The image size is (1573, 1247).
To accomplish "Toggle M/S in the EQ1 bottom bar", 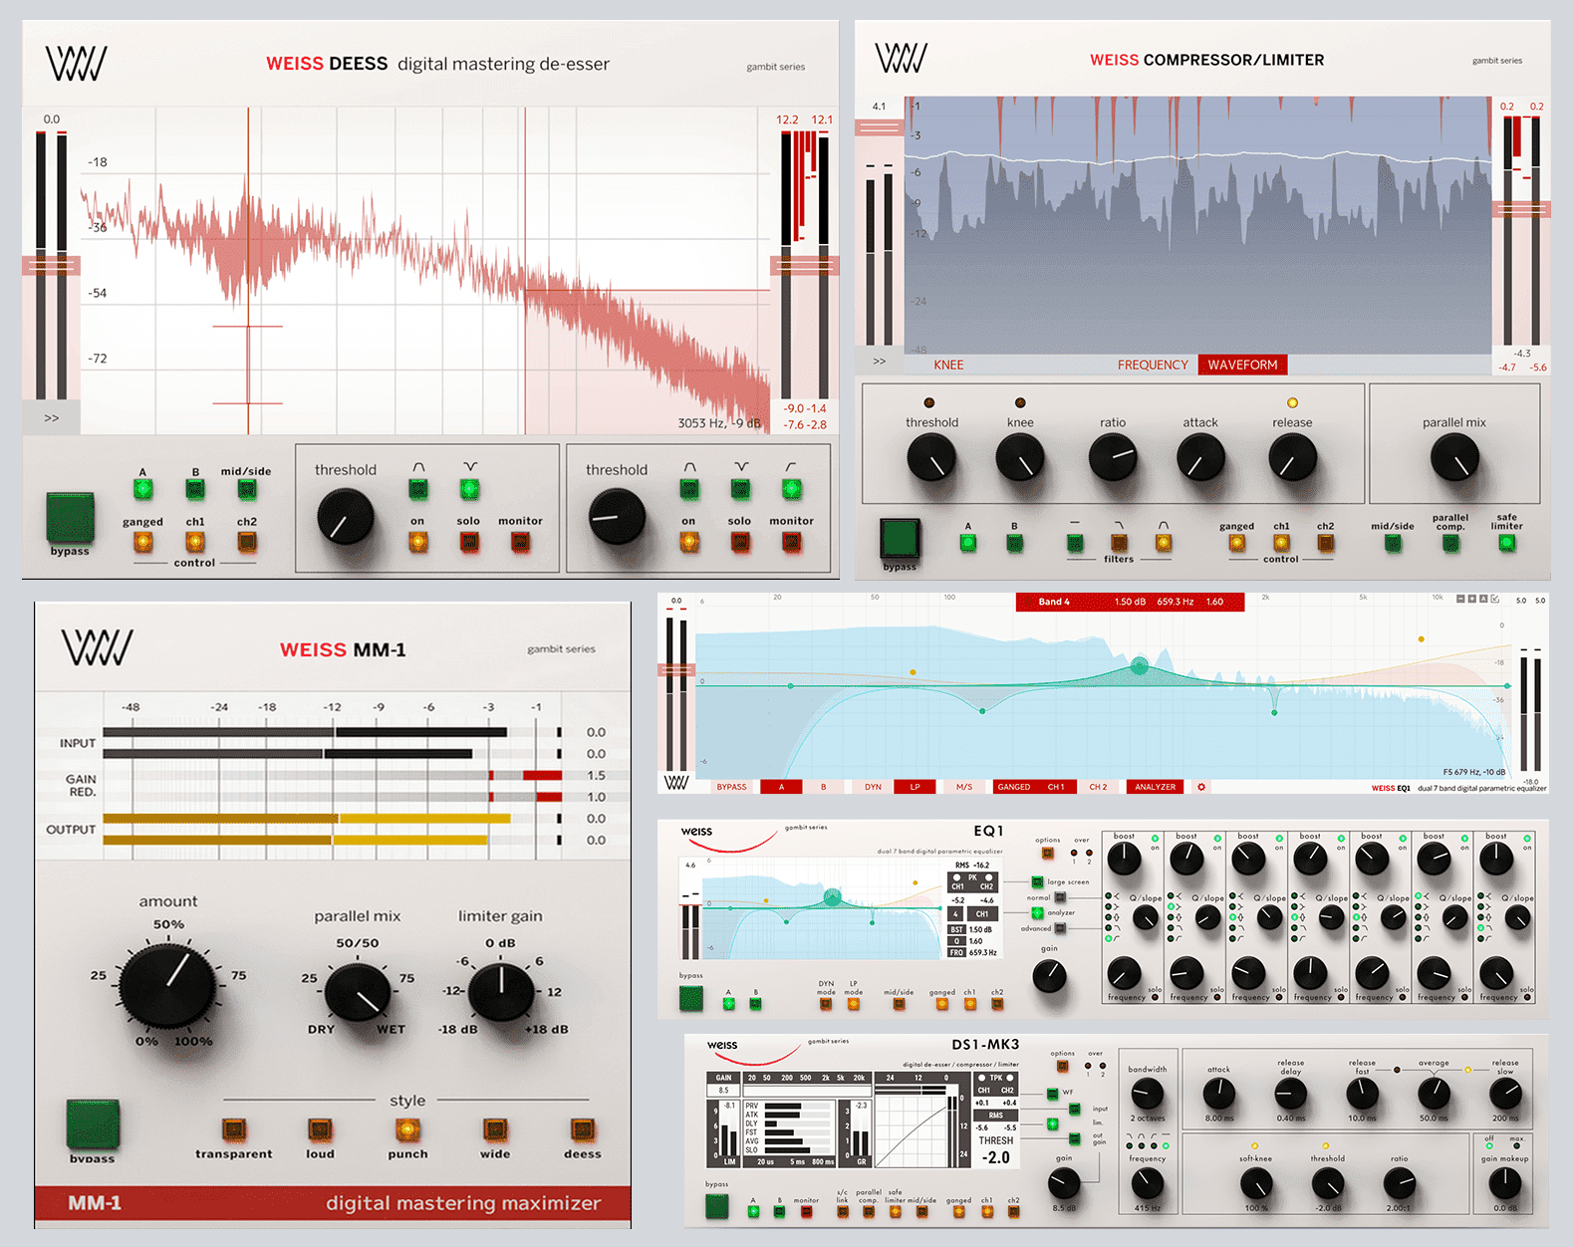I will (964, 787).
